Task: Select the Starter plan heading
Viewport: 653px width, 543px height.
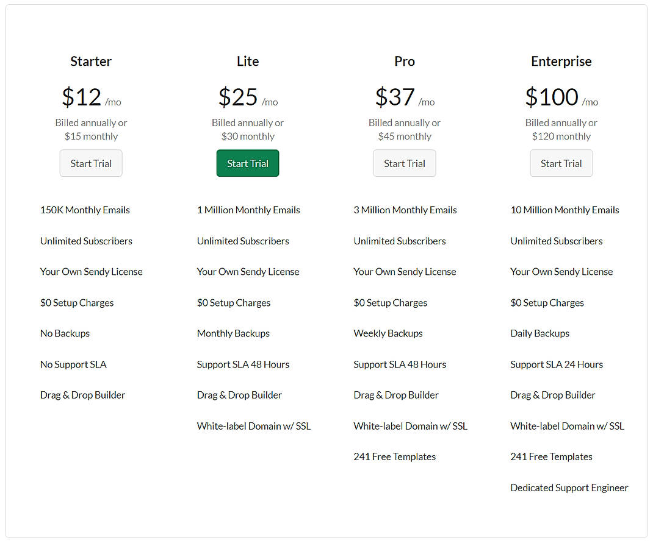Action: [91, 61]
